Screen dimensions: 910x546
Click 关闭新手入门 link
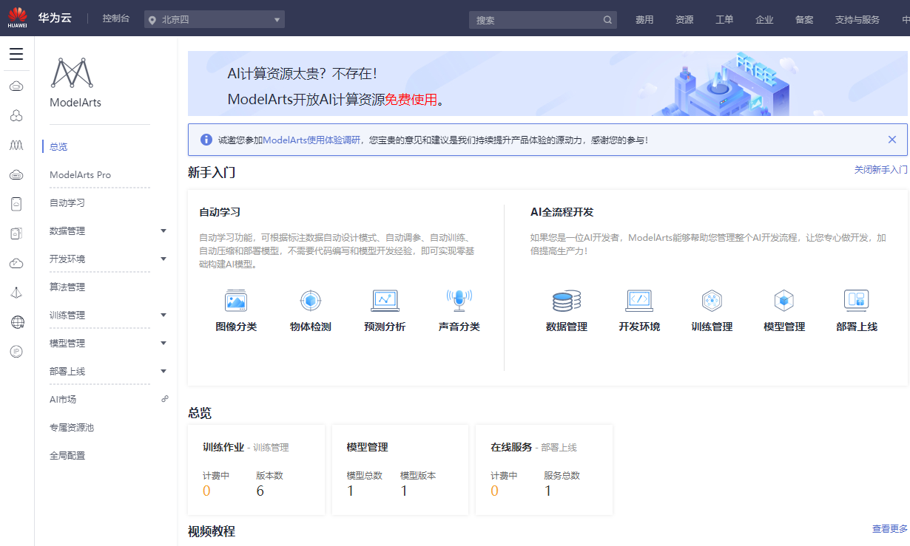(x=880, y=170)
